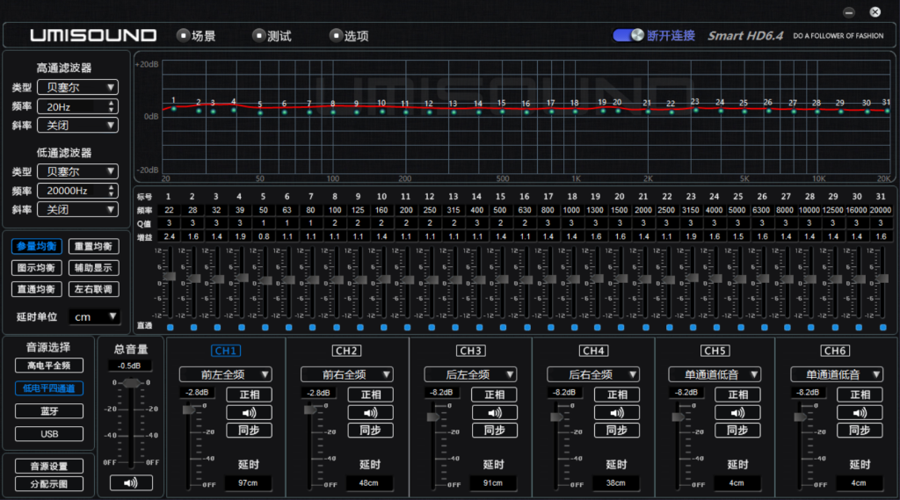Open the 延时单位 cm dropdown
Viewport: 900px width, 500px height.
[94, 316]
